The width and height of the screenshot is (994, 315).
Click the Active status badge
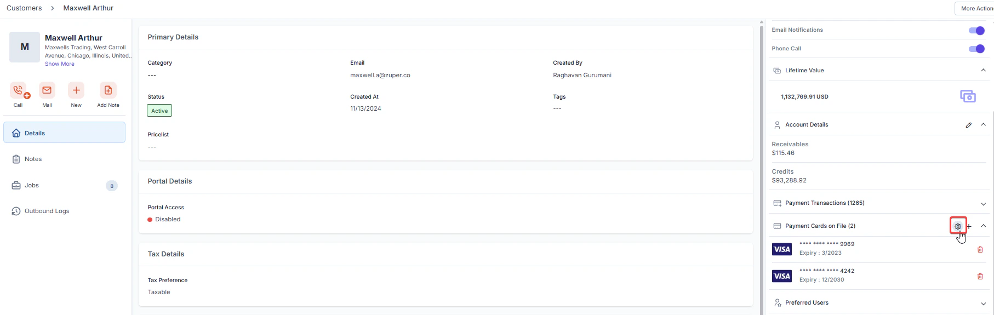(159, 111)
